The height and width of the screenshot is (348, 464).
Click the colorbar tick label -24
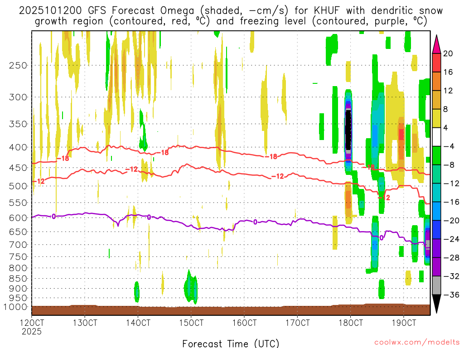click(451, 239)
